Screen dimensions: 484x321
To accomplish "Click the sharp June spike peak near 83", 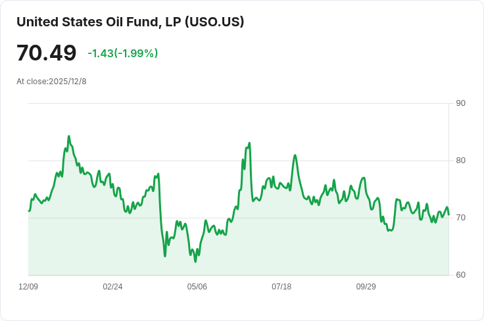I will click(249, 143).
